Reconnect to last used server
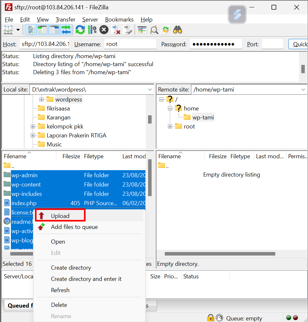Screen dimensions: 308x322 tap(128, 30)
